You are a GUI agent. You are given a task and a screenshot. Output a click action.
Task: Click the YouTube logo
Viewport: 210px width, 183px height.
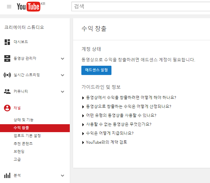(28, 7)
